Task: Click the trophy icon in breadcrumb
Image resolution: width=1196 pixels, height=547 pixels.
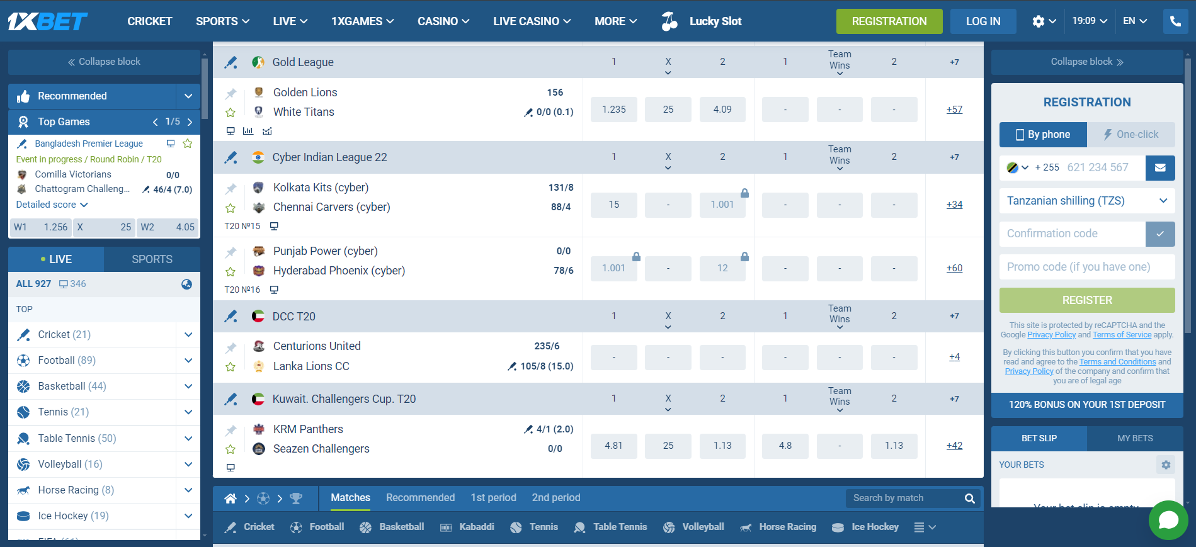Action: 296,499
